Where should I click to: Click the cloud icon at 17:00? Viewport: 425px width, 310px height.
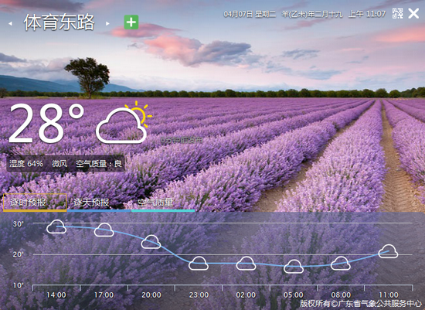104,230
